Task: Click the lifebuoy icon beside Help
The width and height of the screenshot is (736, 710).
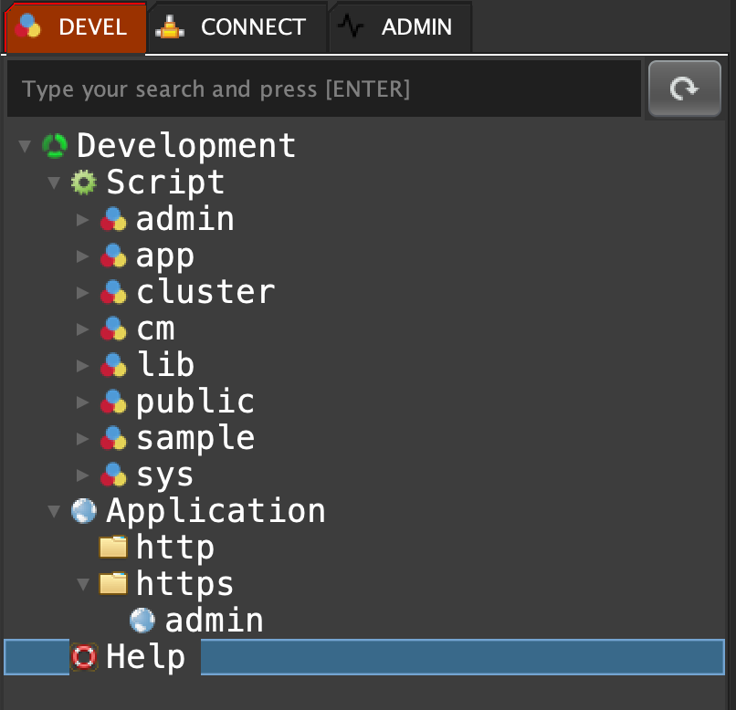Action: pyautogui.click(x=84, y=657)
